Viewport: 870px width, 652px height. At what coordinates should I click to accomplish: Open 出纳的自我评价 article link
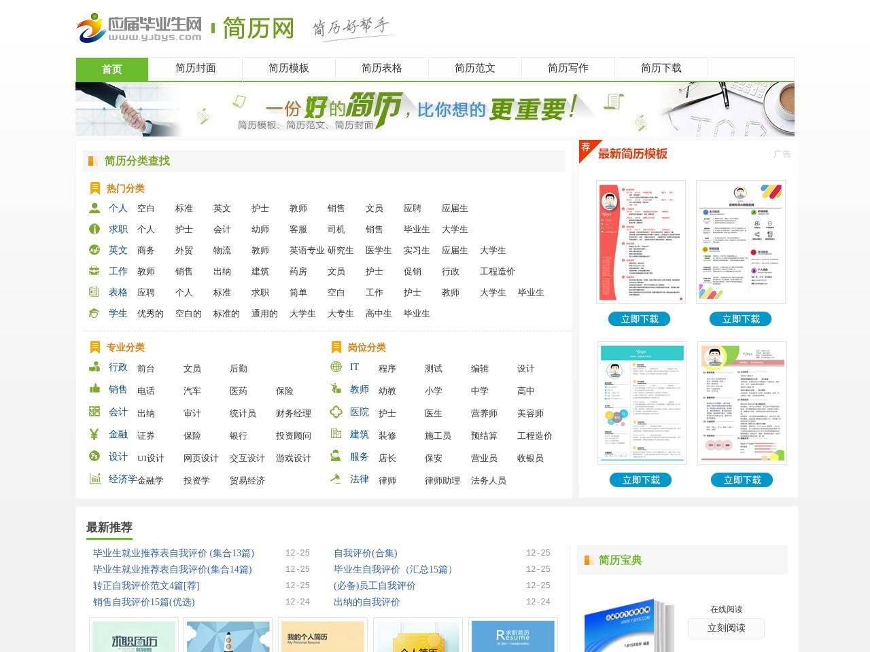click(x=367, y=602)
